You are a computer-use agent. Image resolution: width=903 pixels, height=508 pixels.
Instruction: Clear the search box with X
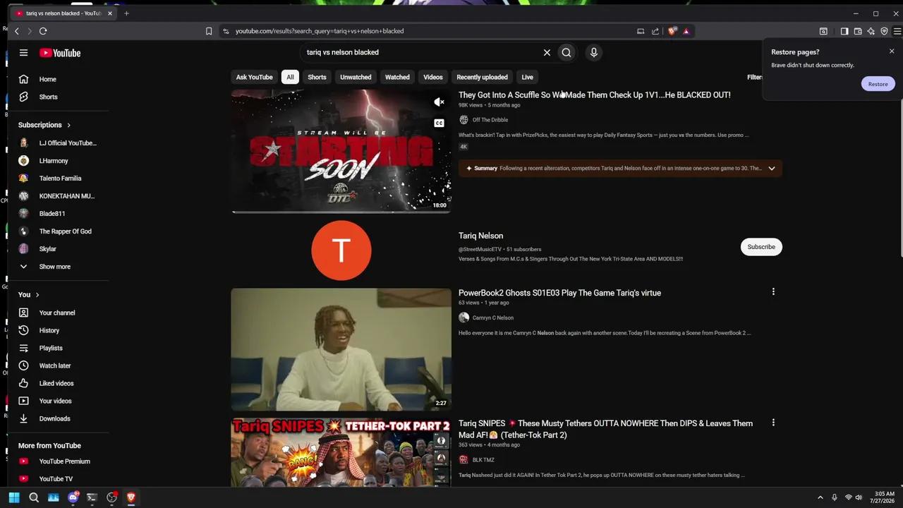547,52
